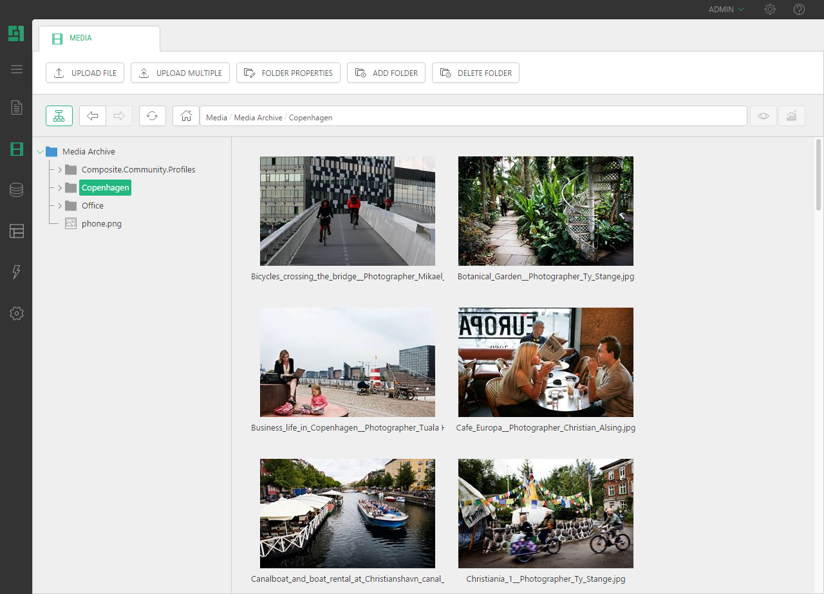Screen dimensions: 824x594
Task: Refresh the current media folder
Action: [153, 116]
